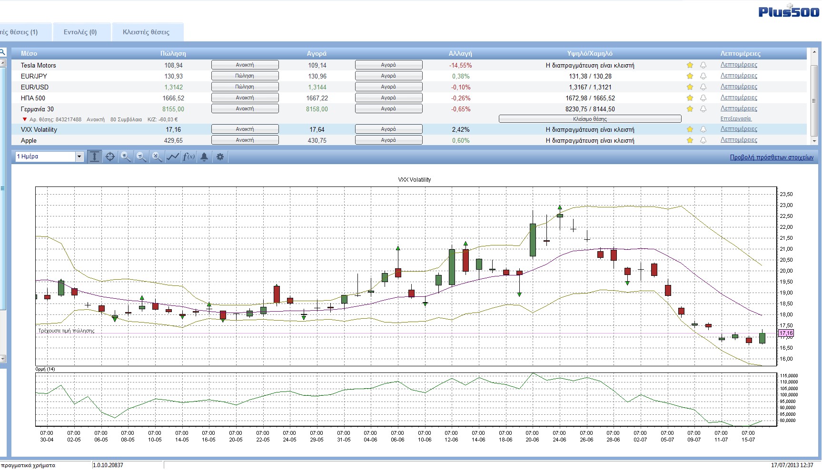Set alert bell for EUR/JPY row

coord(703,76)
